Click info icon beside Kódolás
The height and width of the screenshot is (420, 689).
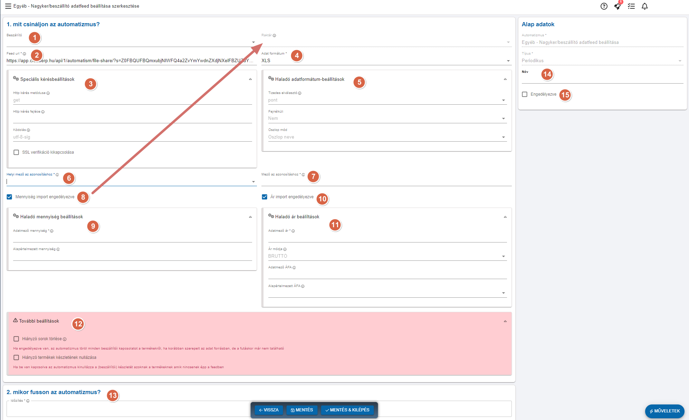coord(28,130)
